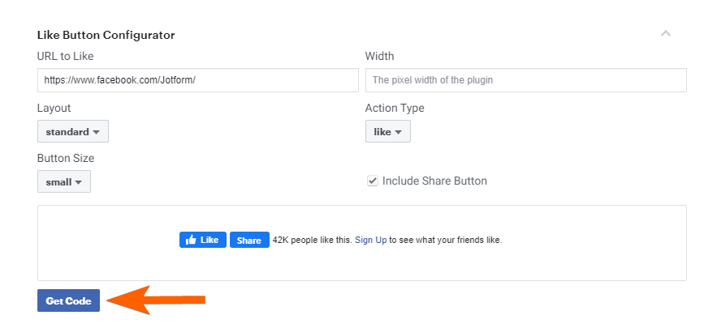Click the 'Include Share Button' label text
Screen dimensions: 717x328
pos(434,181)
